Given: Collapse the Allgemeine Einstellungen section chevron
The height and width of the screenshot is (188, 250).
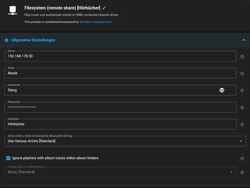Looking at the screenshot, I should (x=244, y=40).
